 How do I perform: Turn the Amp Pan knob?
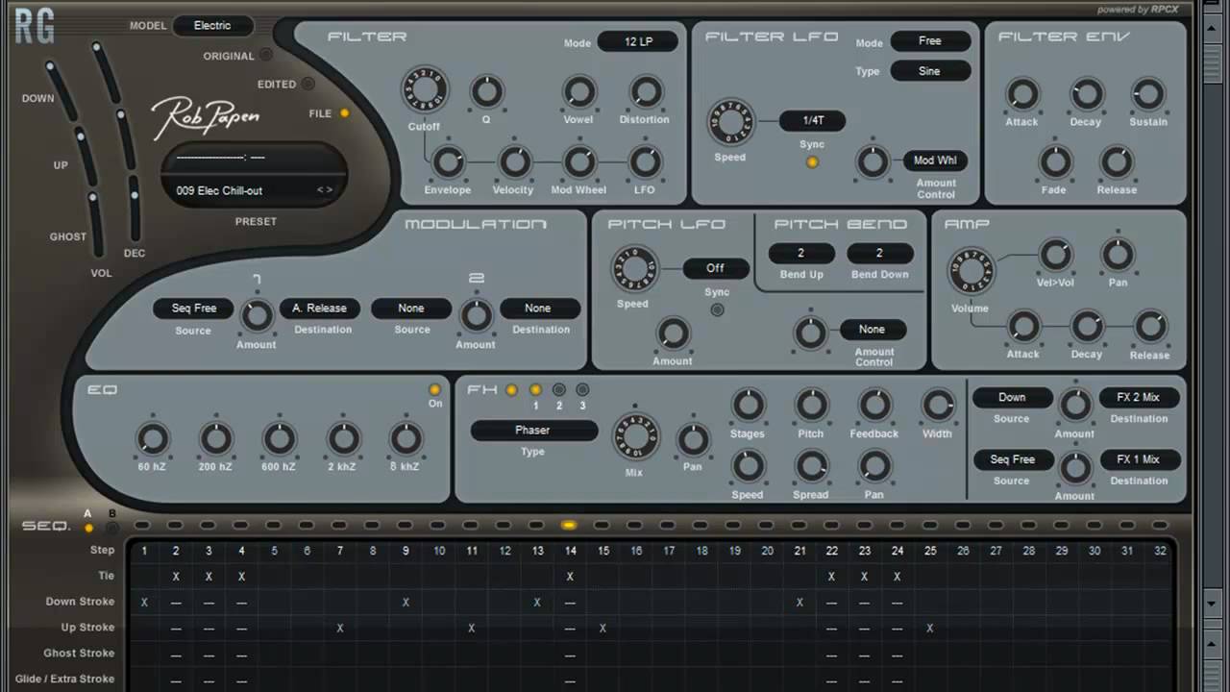coord(1117,255)
